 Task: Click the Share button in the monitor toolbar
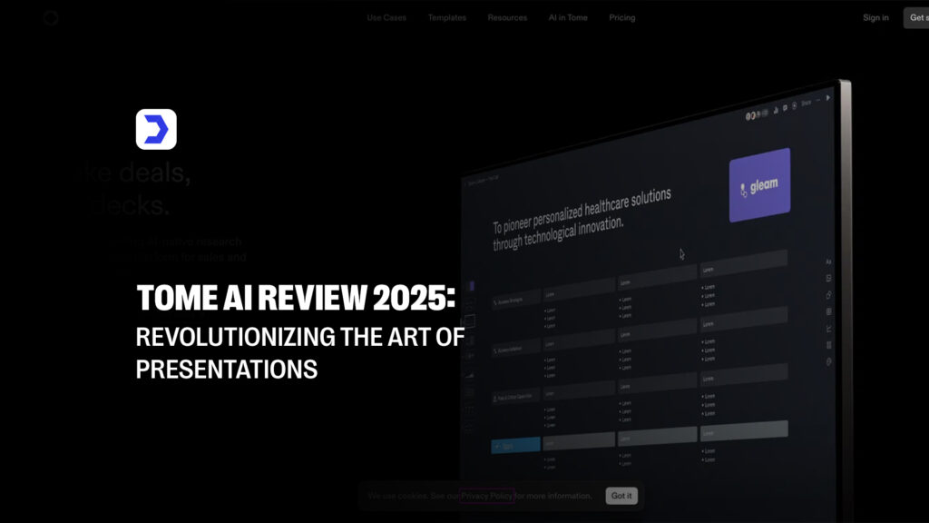(x=806, y=104)
